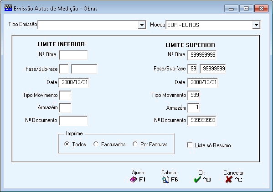Maximize the dialog window
273x192 pixels.
[246, 8]
